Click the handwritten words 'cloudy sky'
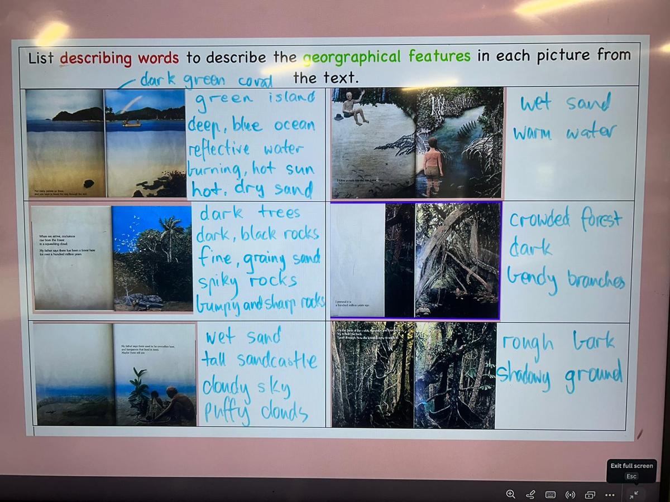Viewport: 670px width, 502px height. pyautogui.click(x=246, y=388)
